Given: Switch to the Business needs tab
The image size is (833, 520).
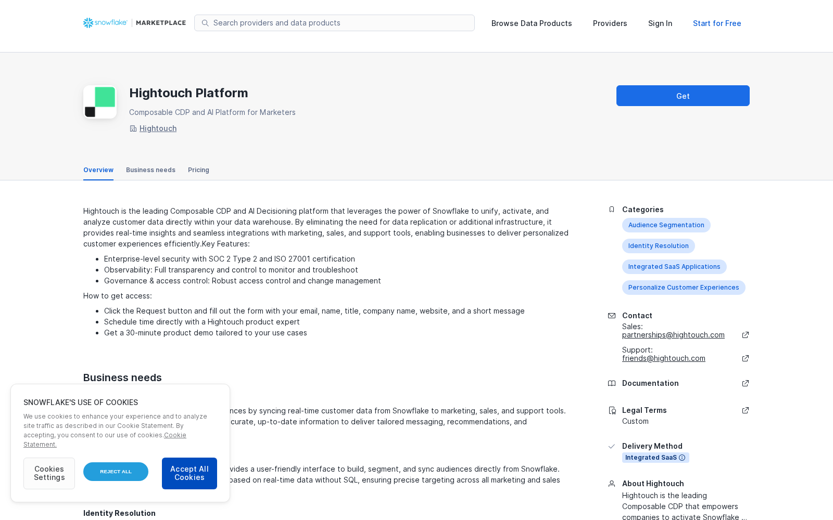Looking at the screenshot, I should pyautogui.click(x=150, y=170).
